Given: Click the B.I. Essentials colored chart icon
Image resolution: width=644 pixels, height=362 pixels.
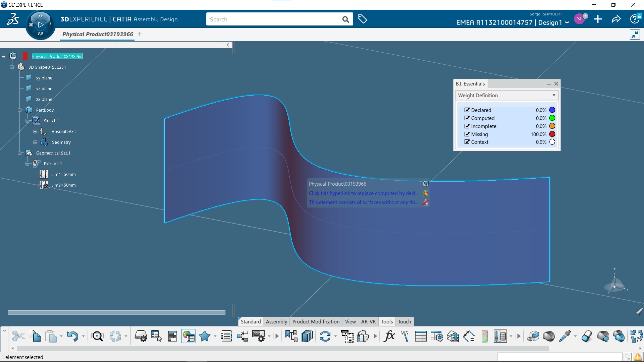Looking at the screenshot, I should click(189, 336).
